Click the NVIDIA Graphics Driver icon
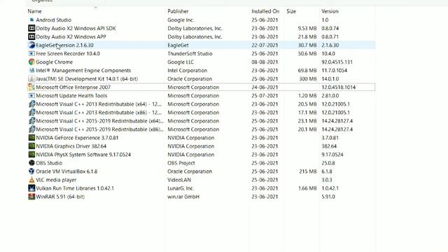448x252 pixels. [x=31, y=146]
